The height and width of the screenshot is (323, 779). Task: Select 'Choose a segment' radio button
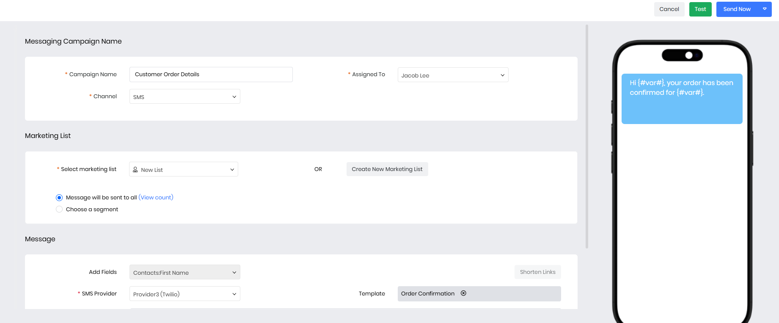pyautogui.click(x=59, y=210)
